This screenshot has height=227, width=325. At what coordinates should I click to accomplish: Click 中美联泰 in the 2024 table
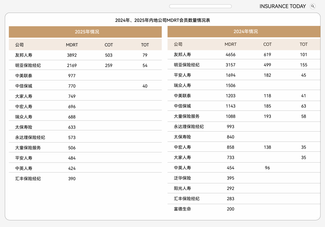pyautogui.click(x=182, y=96)
